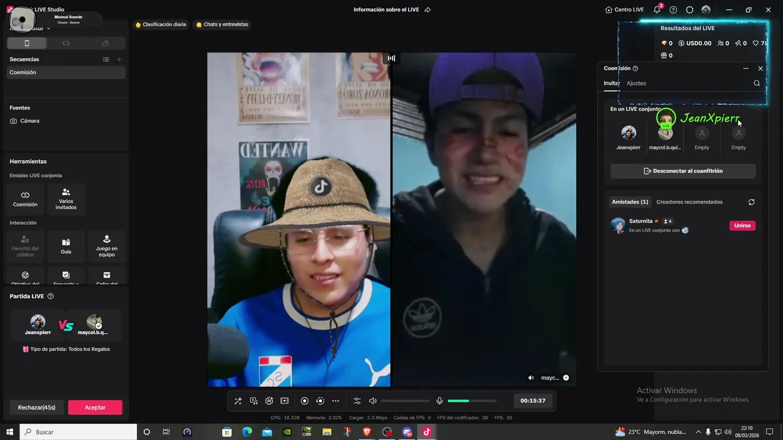Open the audio mixer settings icon
Screen dimensions: 783x440
357,401
